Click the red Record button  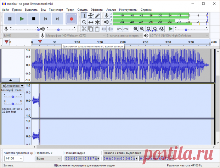point(71,19)
